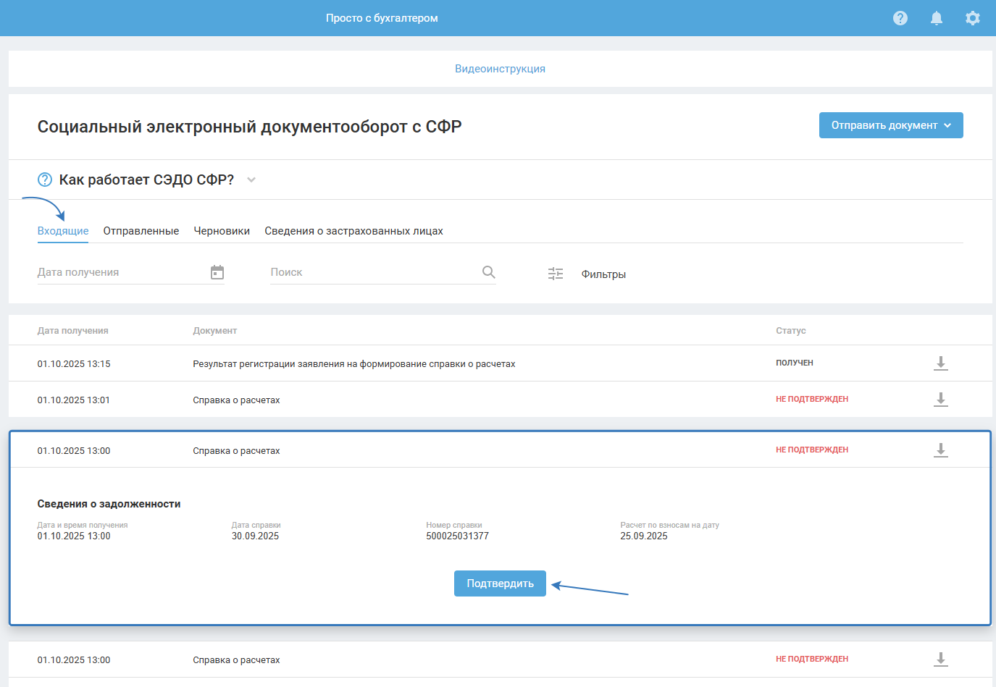Switch to the Отправленные tab

[x=141, y=231]
